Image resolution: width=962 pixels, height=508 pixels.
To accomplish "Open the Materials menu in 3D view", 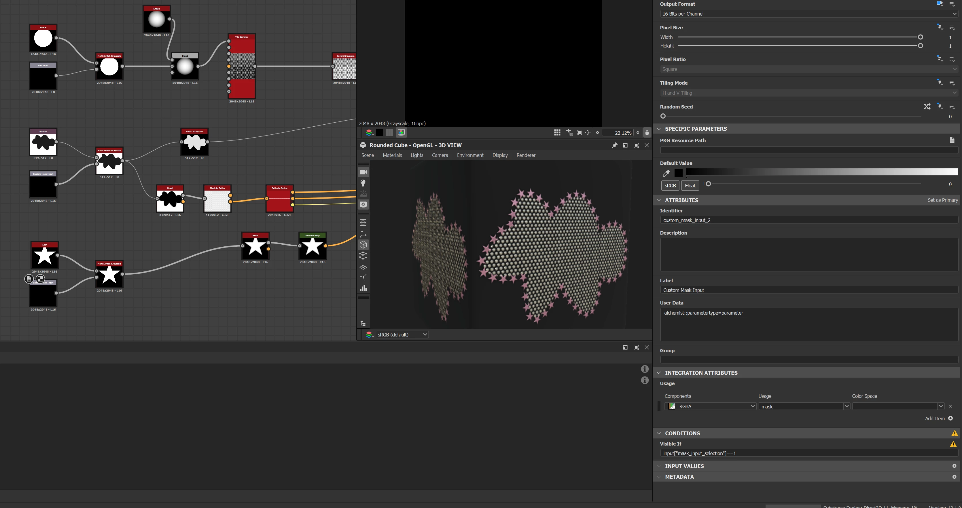I will pyautogui.click(x=392, y=155).
